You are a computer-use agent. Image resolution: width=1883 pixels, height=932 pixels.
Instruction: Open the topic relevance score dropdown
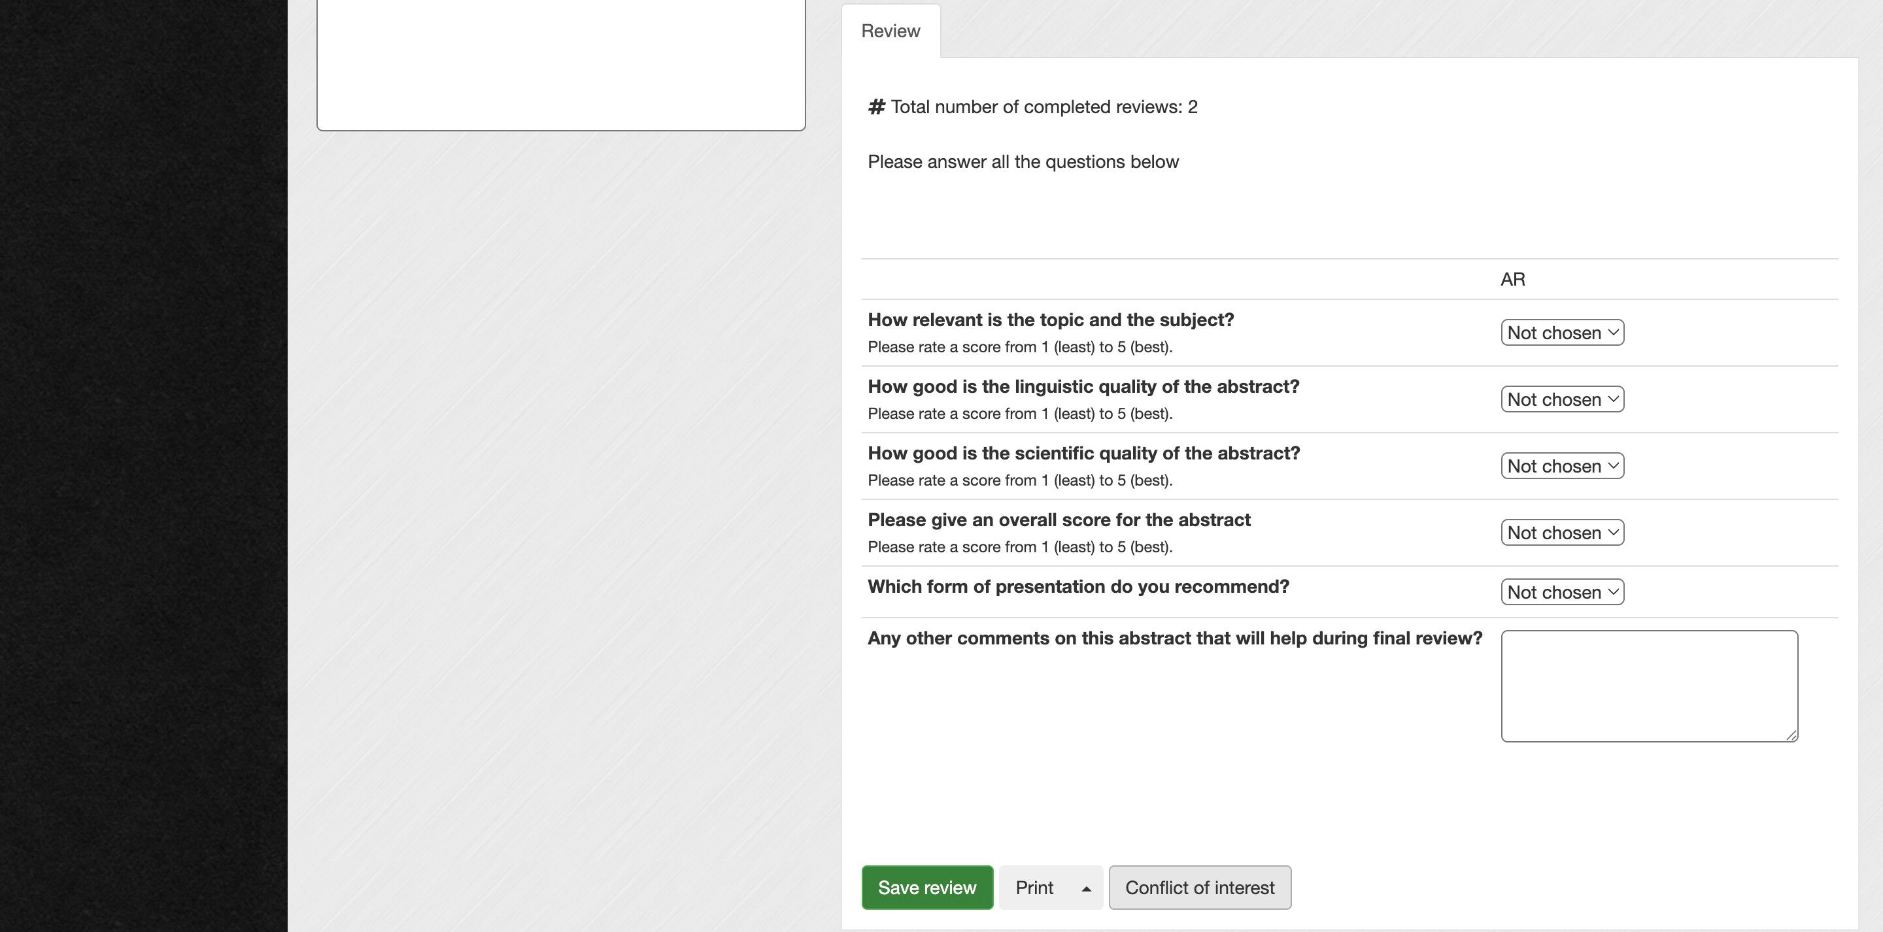pyautogui.click(x=1562, y=333)
